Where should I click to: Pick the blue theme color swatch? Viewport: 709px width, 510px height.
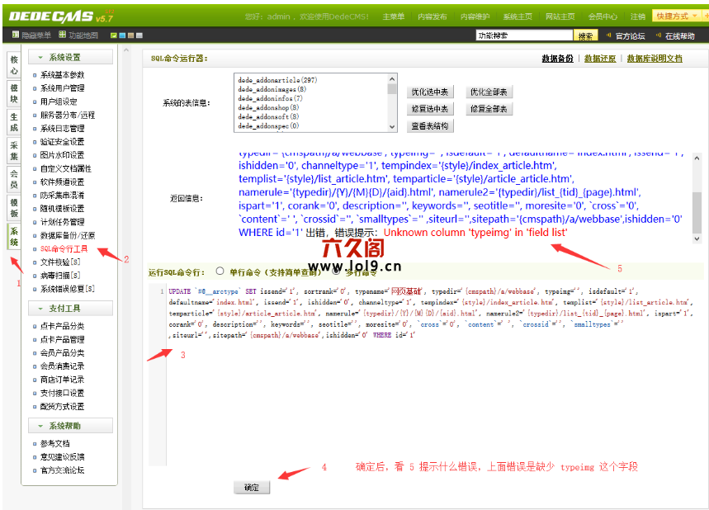point(122,35)
